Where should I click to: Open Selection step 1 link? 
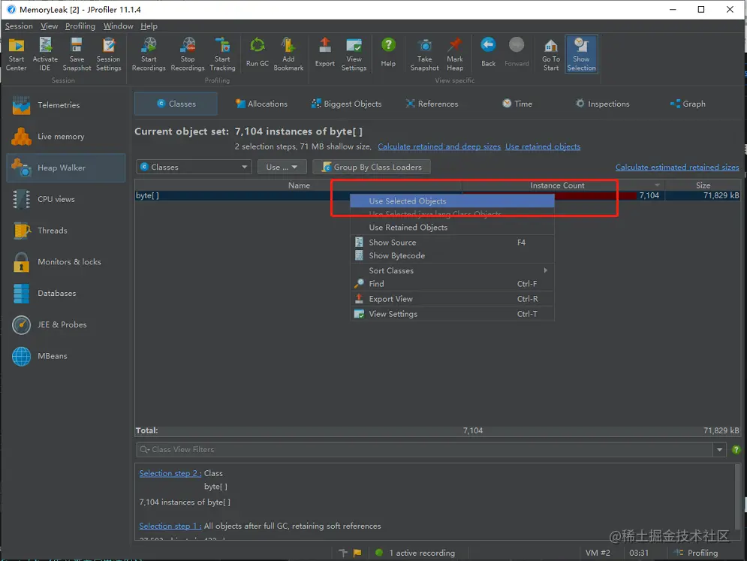(170, 526)
